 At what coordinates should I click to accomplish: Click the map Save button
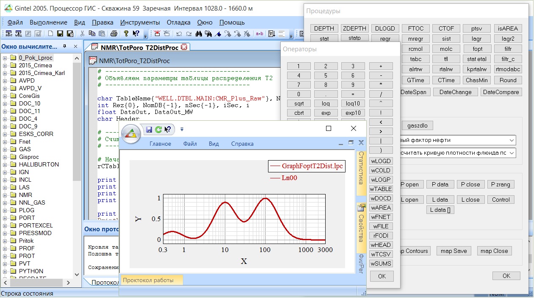click(454, 251)
